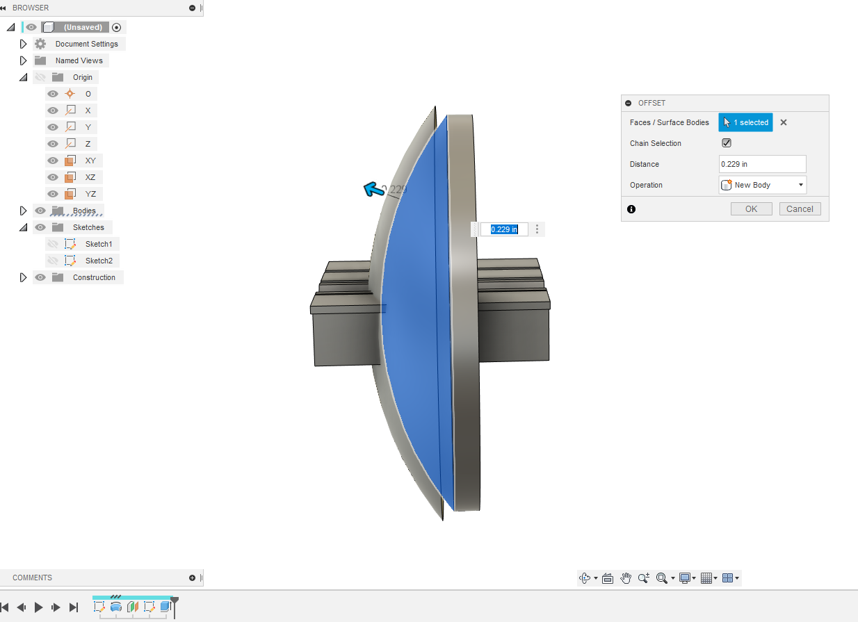Screen dimensions: 858x622
Task: Collapse the Comments panel
Action: tap(192, 578)
